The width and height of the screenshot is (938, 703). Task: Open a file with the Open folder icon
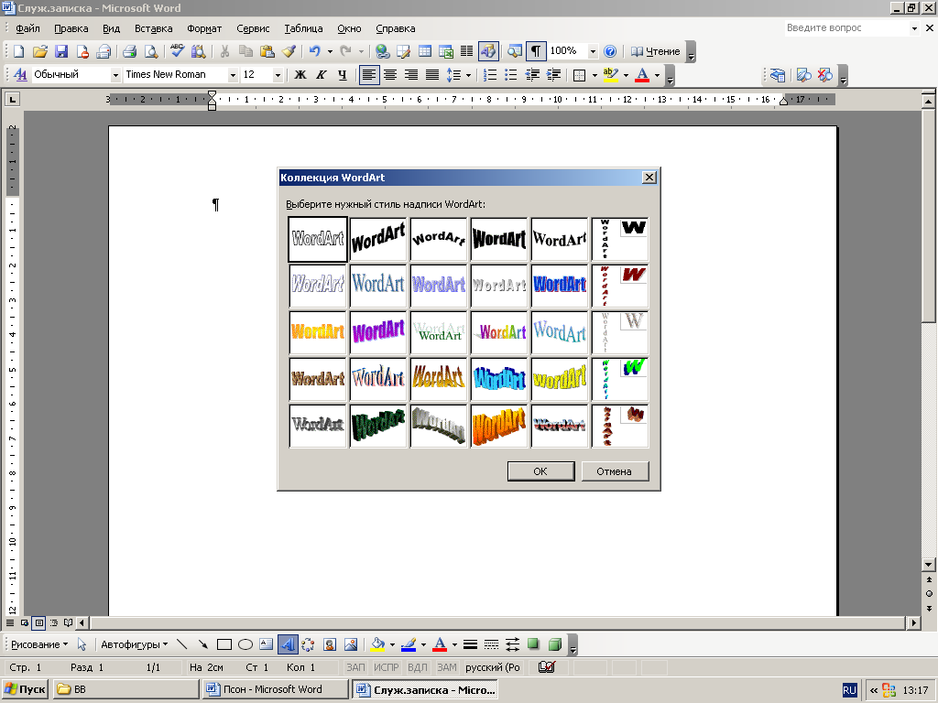pyautogui.click(x=40, y=51)
